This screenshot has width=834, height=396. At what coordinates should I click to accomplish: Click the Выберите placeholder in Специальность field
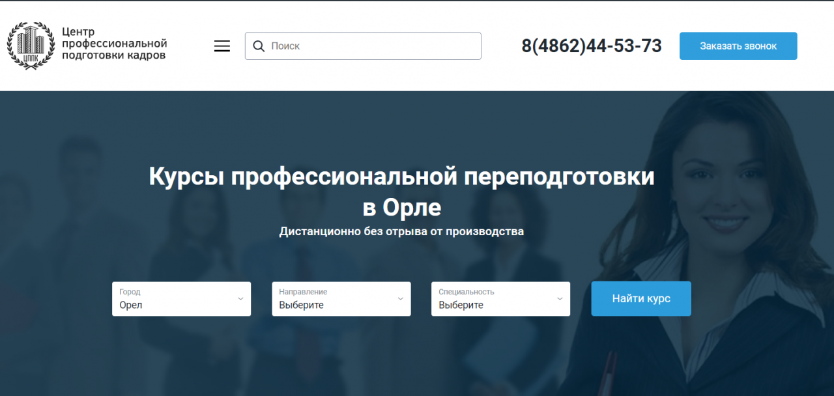463,304
